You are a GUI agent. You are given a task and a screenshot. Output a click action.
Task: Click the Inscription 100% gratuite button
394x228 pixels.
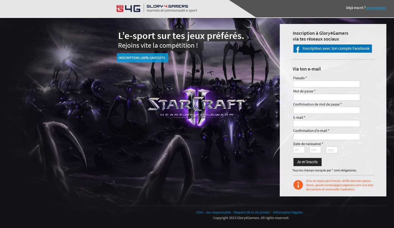142,58
